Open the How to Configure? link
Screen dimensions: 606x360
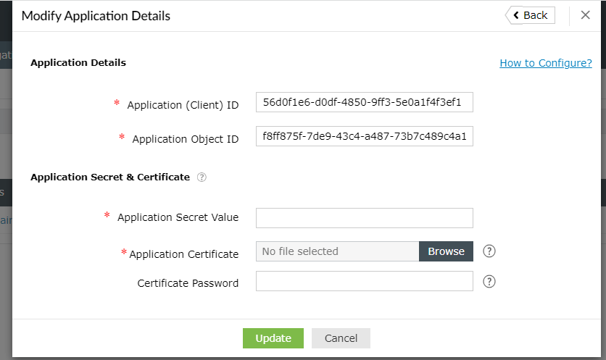546,63
